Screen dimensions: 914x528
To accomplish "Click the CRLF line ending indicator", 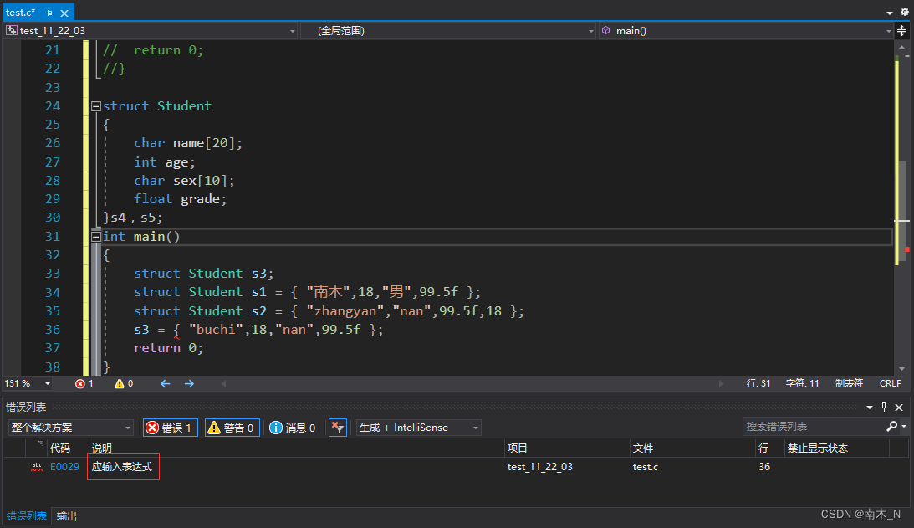I will click(x=890, y=383).
